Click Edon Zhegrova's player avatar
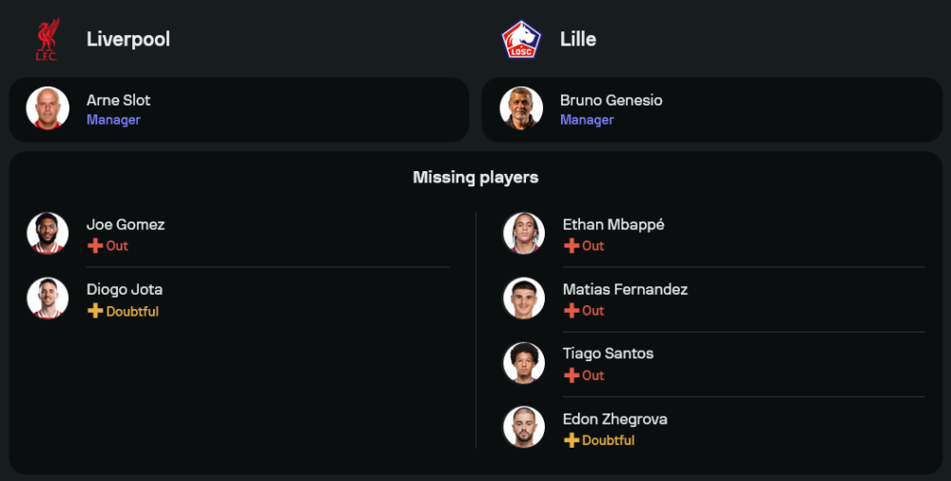 point(524,427)
